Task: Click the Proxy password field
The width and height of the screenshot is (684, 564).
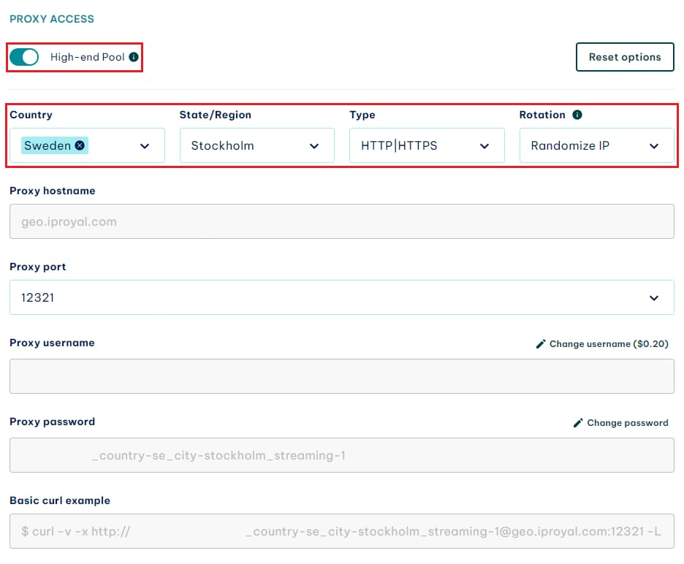Action: pos(341,455)
